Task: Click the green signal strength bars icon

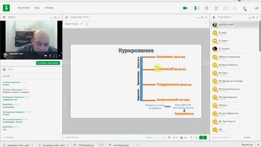Action: pos(257,8)
